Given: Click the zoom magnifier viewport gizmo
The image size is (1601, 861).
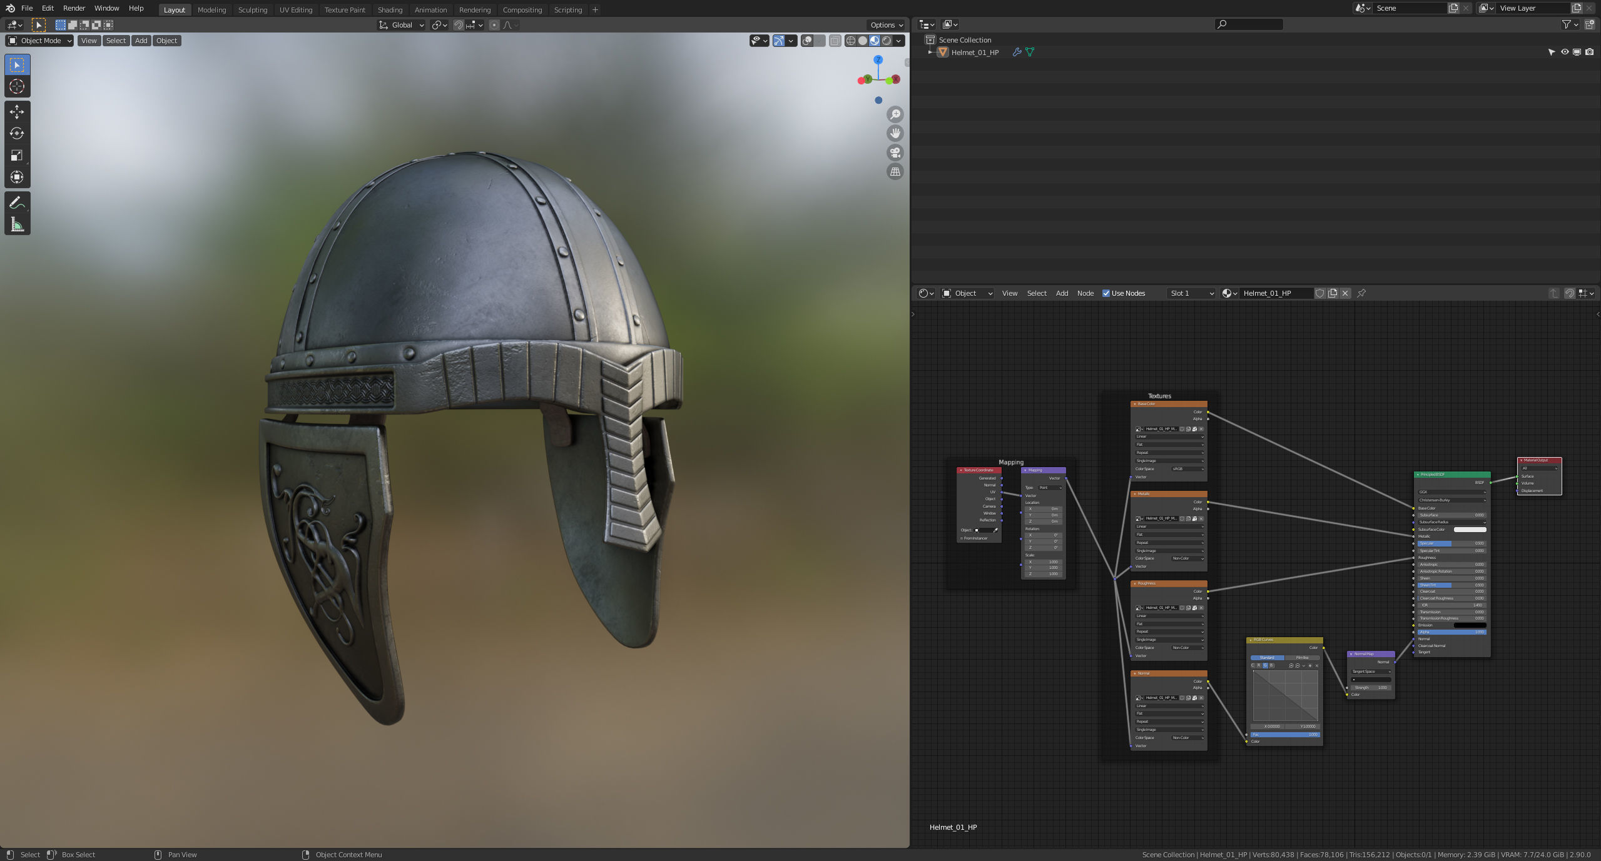Looking at the screenshot, I should coord(895,114).
